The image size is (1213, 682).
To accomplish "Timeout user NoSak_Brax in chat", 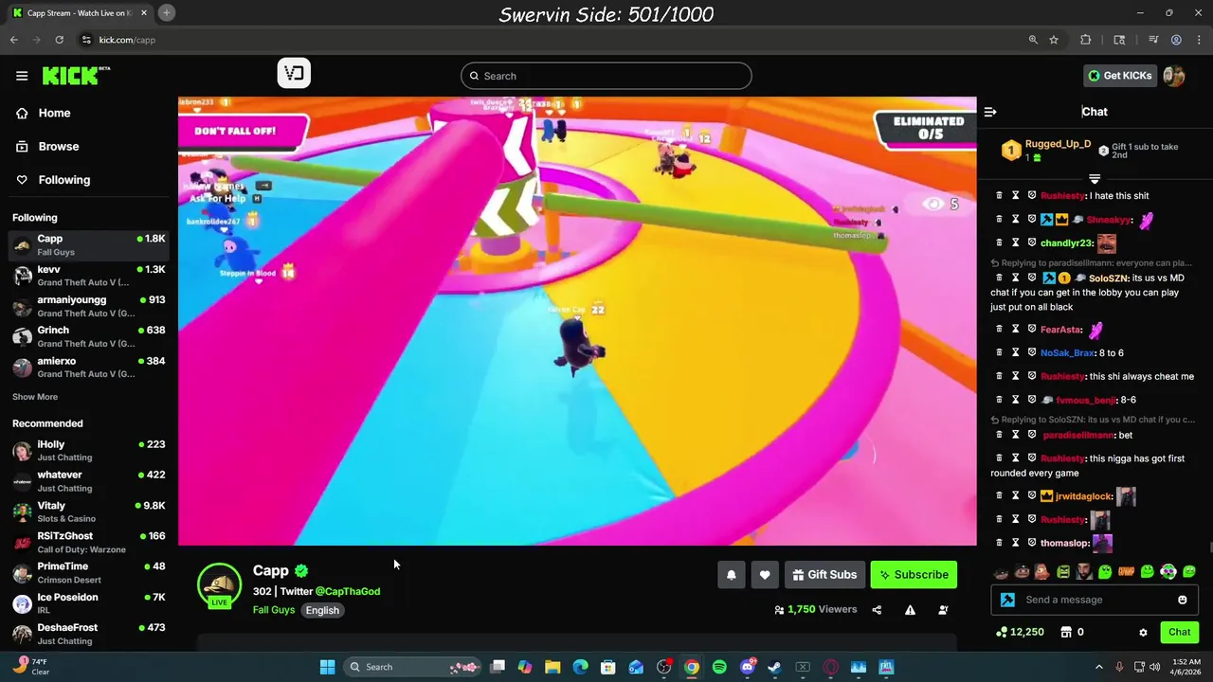I will click(1015, 352).
